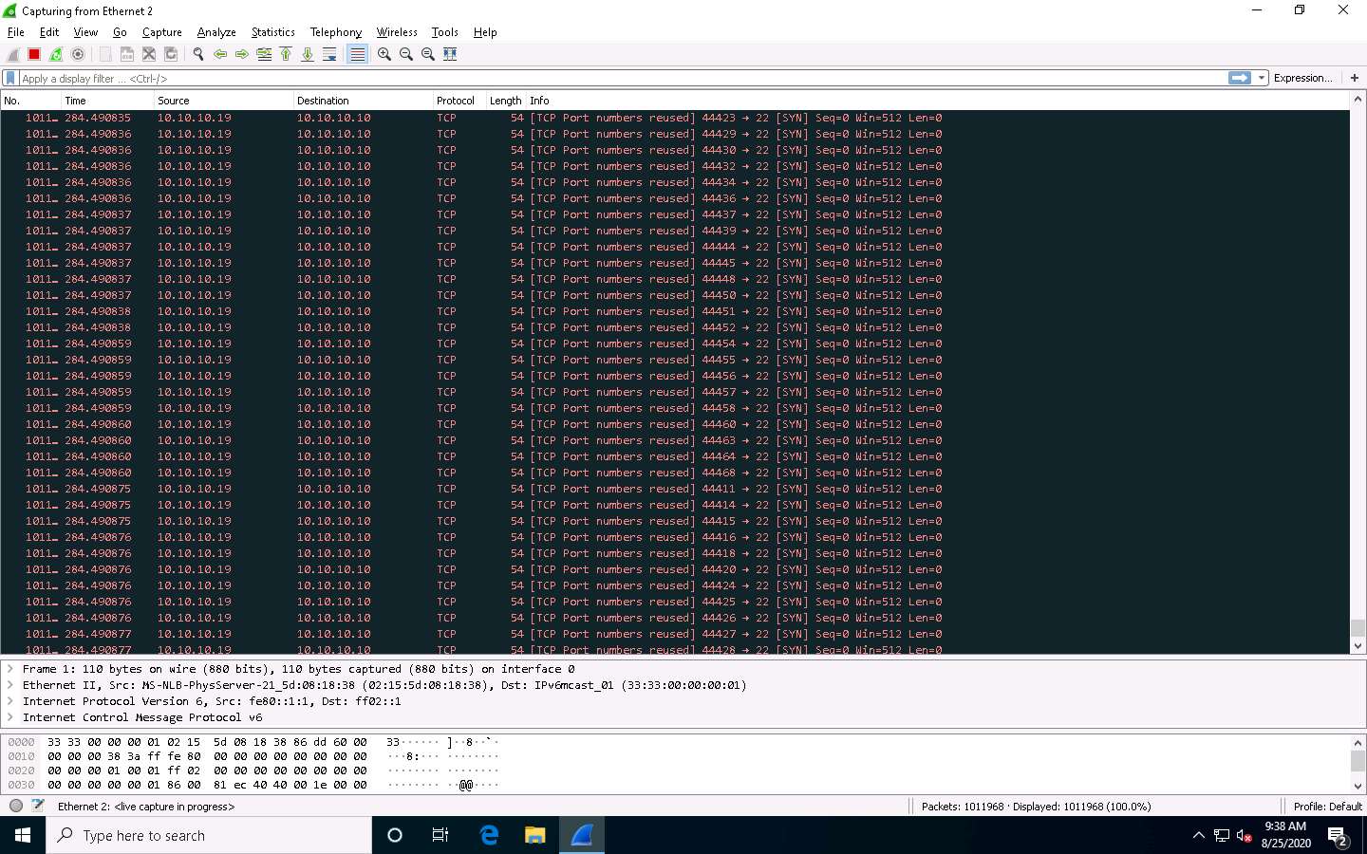
Task: Open the Analyze menu
Action: 216,32
